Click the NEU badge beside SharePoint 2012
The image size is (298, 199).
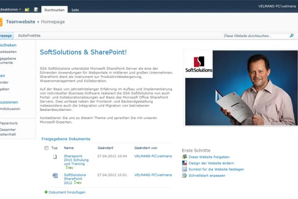78,183
